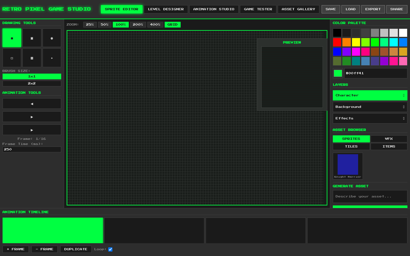Viewport: 410px width, 256px height.
Task: Switch to the Level Designer tab
Action: pos(166,9)
